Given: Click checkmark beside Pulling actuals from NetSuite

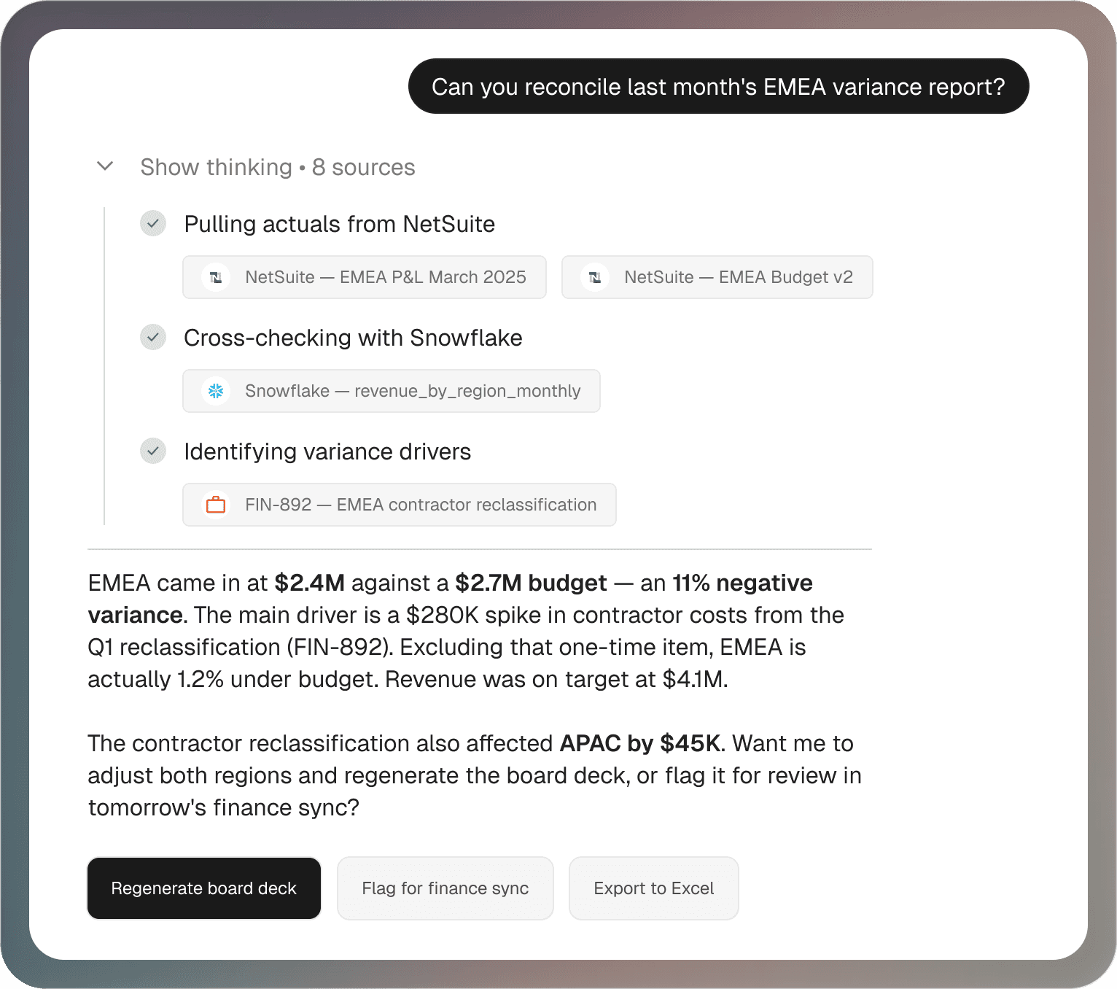Looking at the screenshot, I should click(153, 223).
